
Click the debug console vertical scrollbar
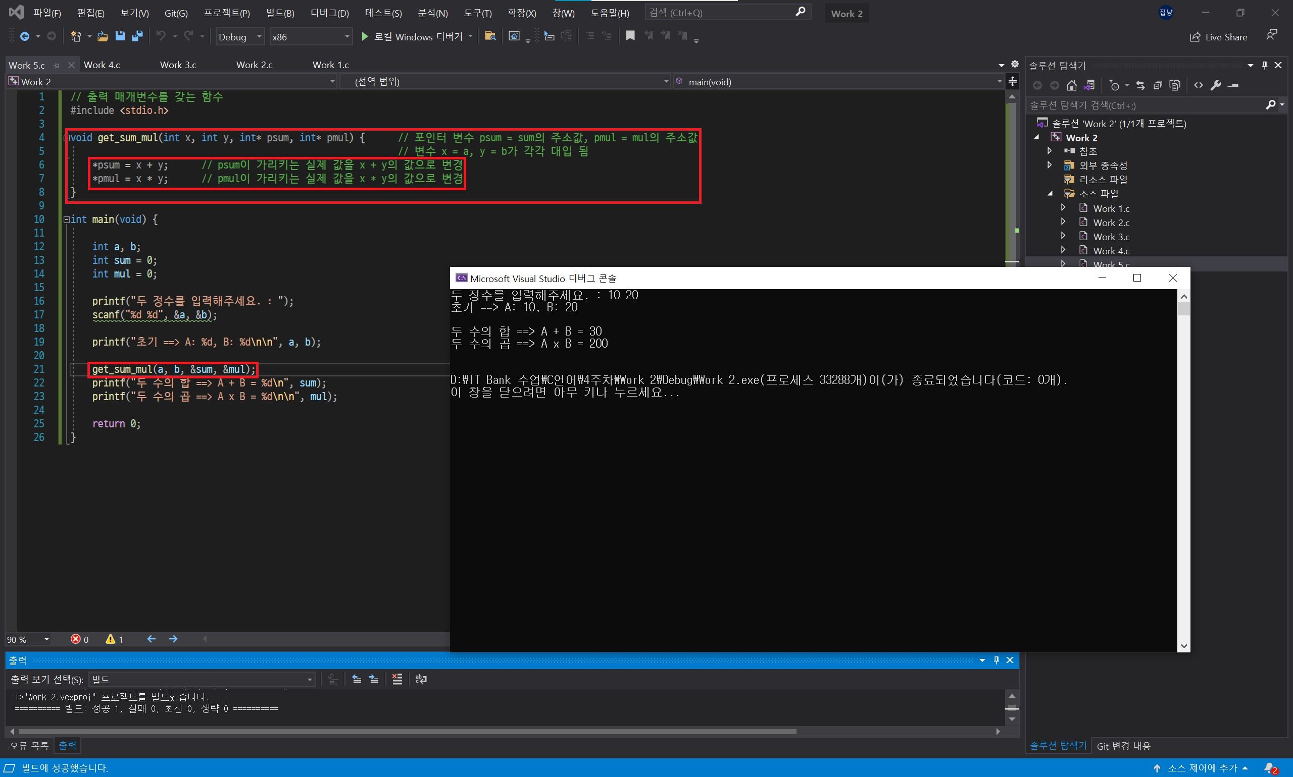click(x=1183, y=471)
